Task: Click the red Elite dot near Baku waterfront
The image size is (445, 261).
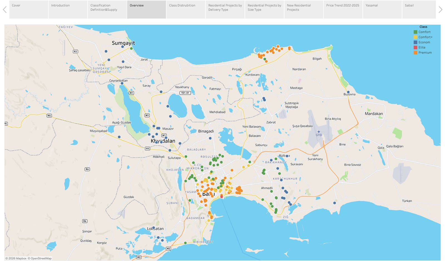Action: (222, 197)
